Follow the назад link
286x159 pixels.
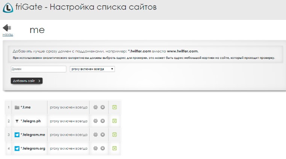(x=8, y=34)
